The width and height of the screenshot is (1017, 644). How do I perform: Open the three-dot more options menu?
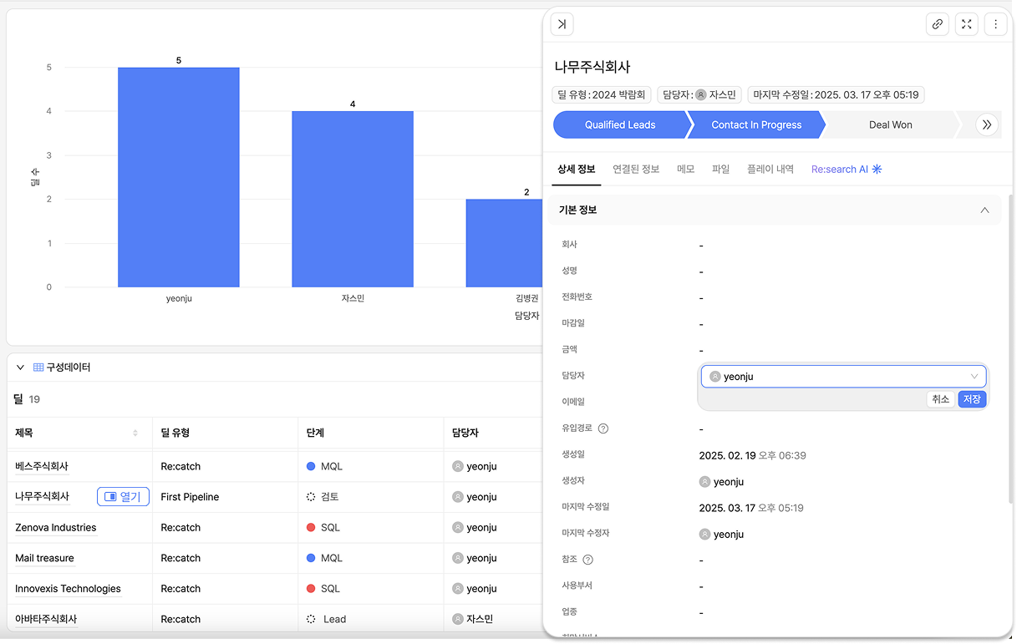(995, 24)
